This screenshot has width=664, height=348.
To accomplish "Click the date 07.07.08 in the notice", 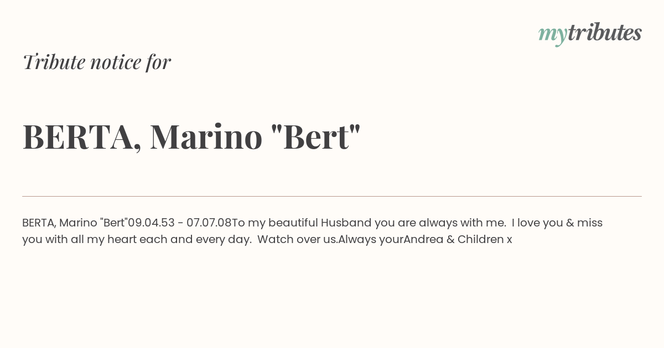I will [x=209, y=223].
